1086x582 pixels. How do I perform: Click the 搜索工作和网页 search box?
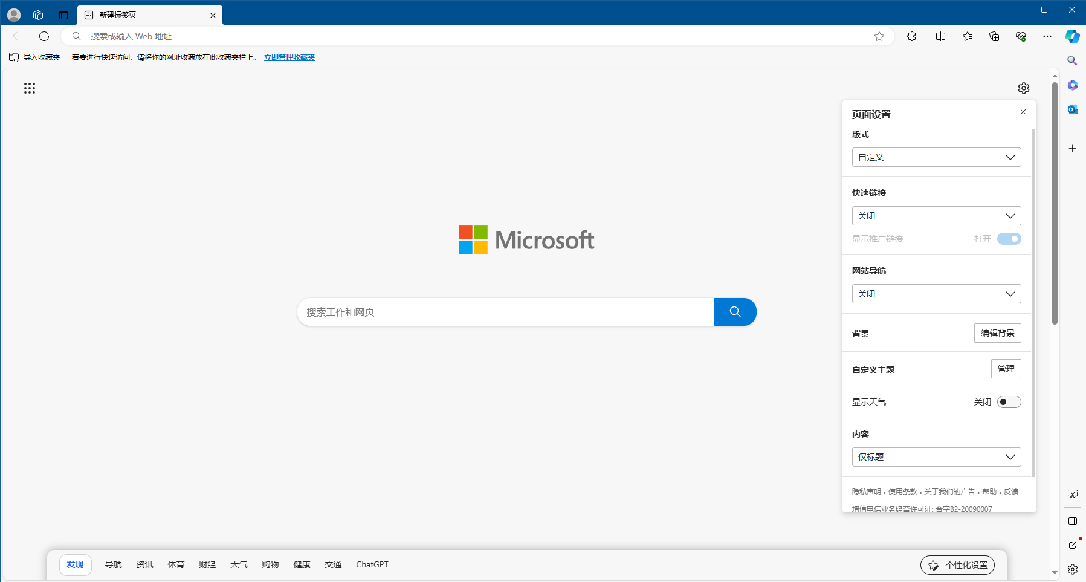tap(505, 312)
